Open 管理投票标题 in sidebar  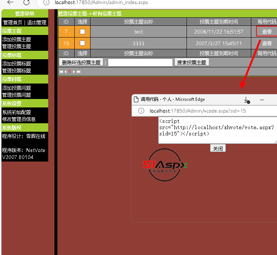tap(17, 71)
